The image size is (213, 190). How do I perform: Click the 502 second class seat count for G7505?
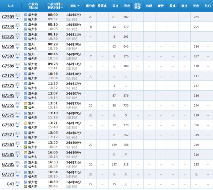(126, 17)
